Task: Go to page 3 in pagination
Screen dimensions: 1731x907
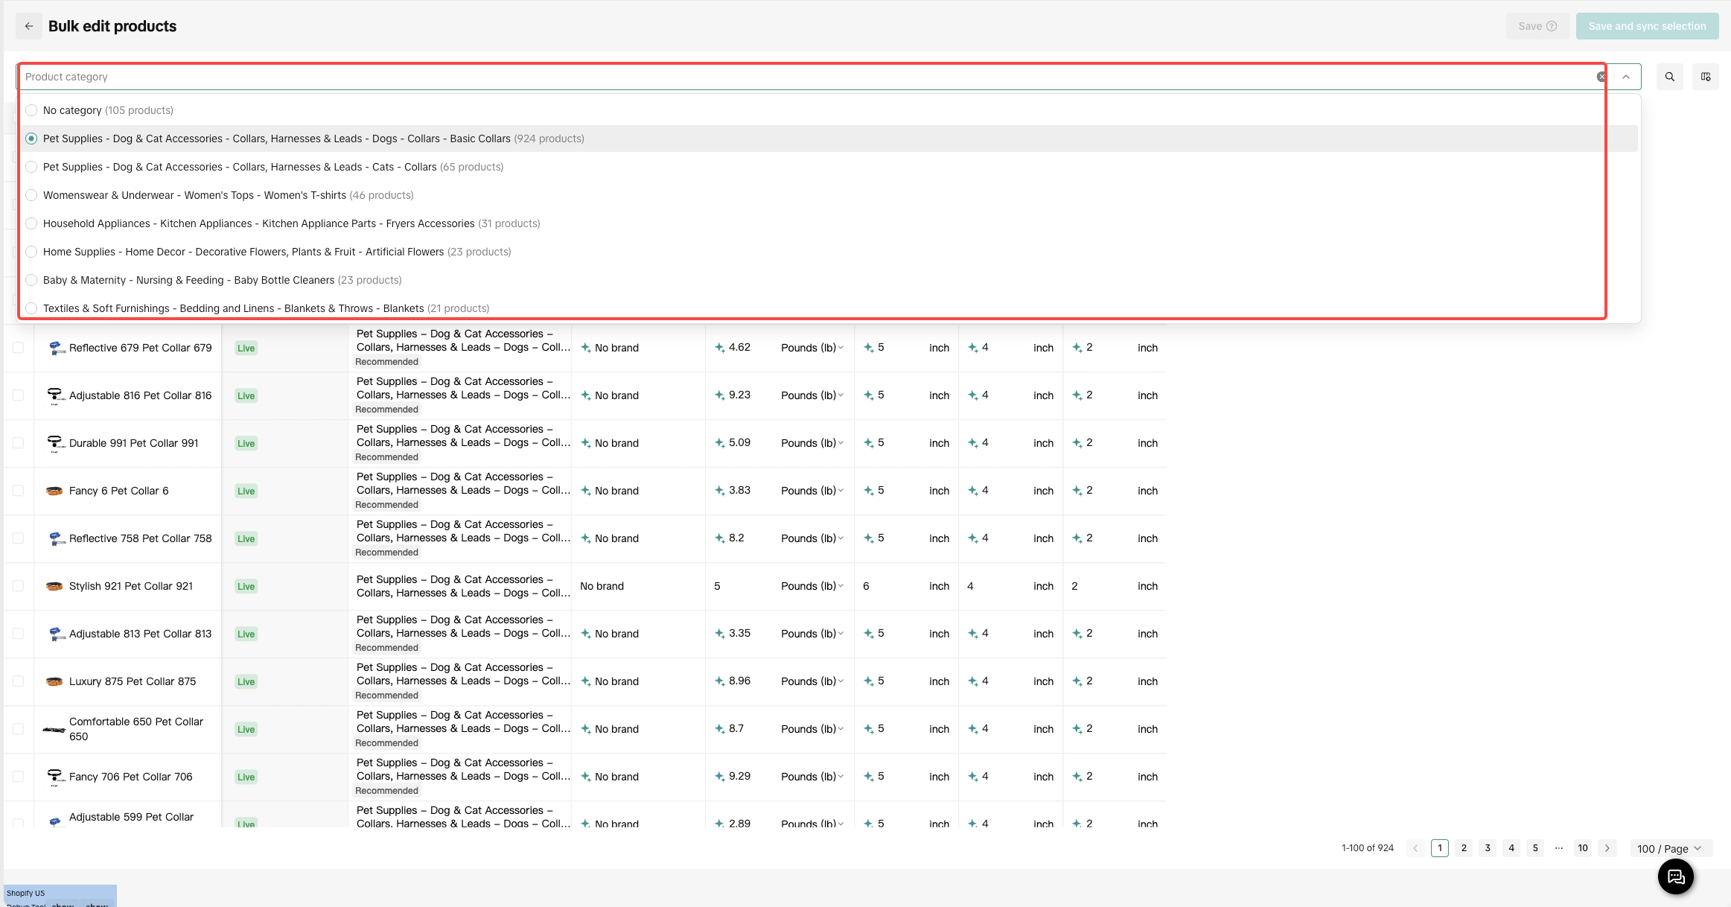Action: pyautogui.click(x=1487, y=848)
